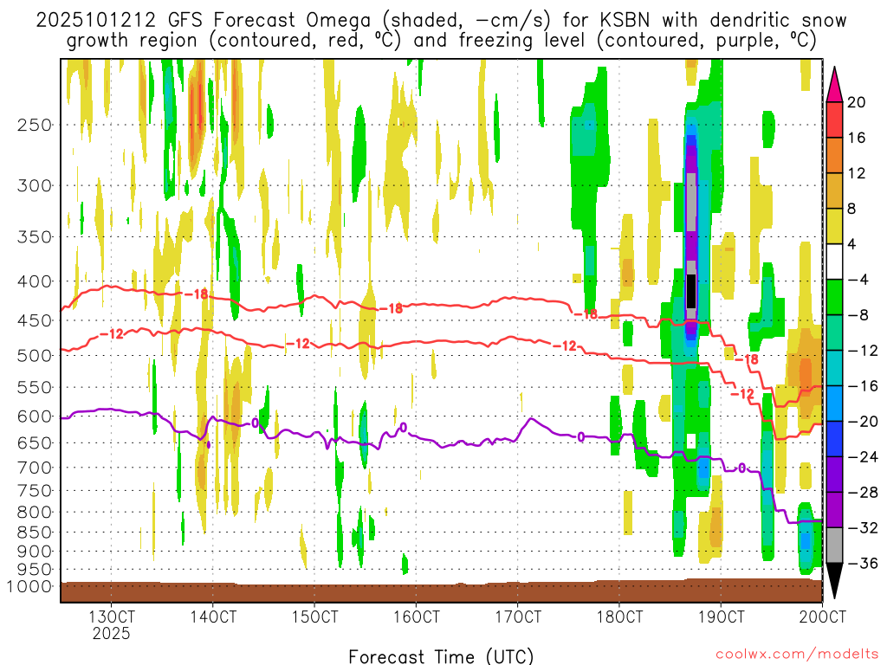Image resolution: width=887 pixels, height=665 pixels.
Task: Select the '150CT' time axis label
Action: [314, 616]
